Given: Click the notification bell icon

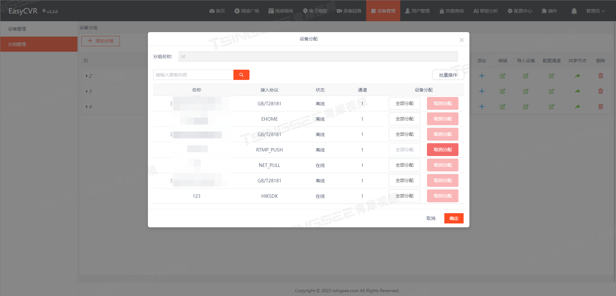Looking at the screenshot, I should (x=574, y=11).
